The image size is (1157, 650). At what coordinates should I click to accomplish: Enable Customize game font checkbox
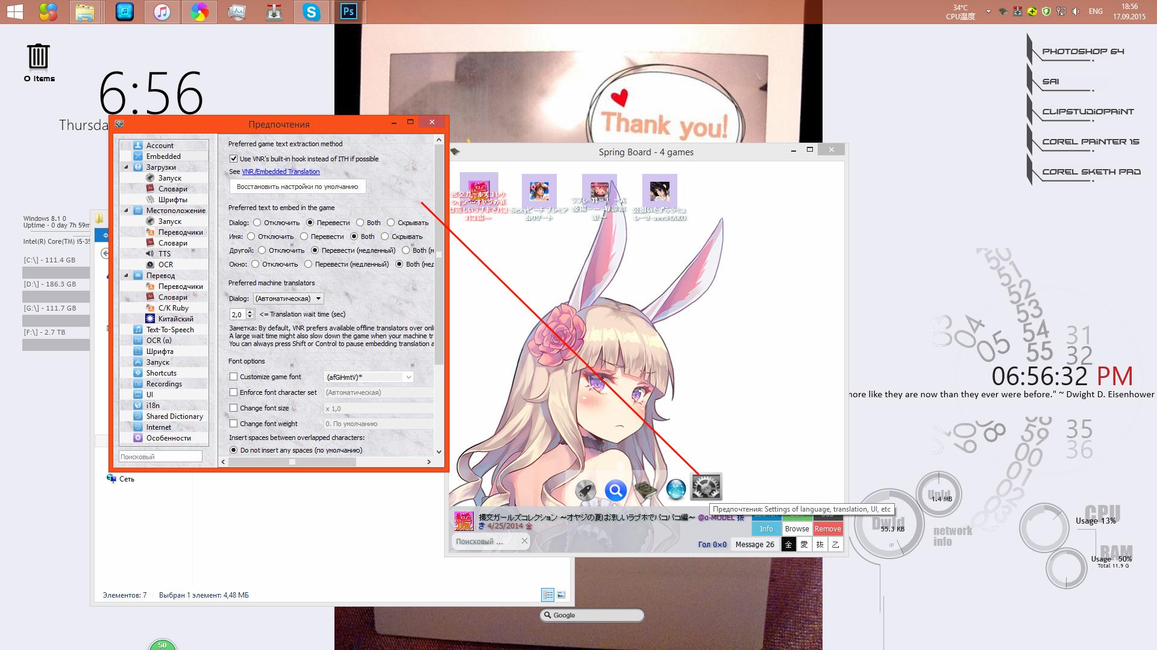233,377
